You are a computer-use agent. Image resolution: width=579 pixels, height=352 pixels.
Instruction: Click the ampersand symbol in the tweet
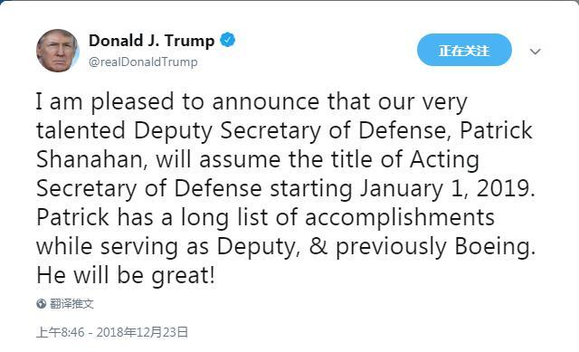318,246
